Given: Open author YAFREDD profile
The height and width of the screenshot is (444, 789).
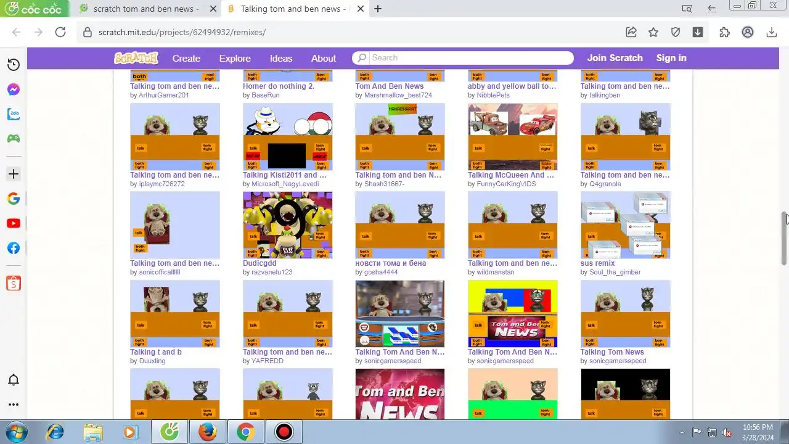Looking at the screenshot, I should pos(268,361).
